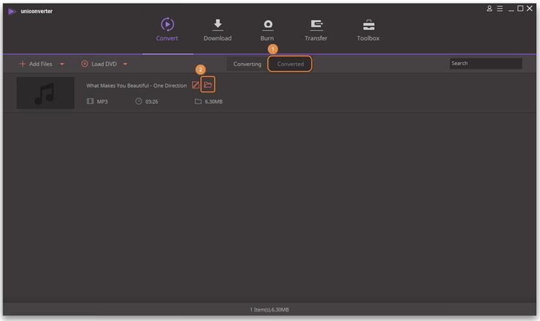Click the song title 'What Makes You Beautiful'

pyautogui.click(x=136, y=86)
